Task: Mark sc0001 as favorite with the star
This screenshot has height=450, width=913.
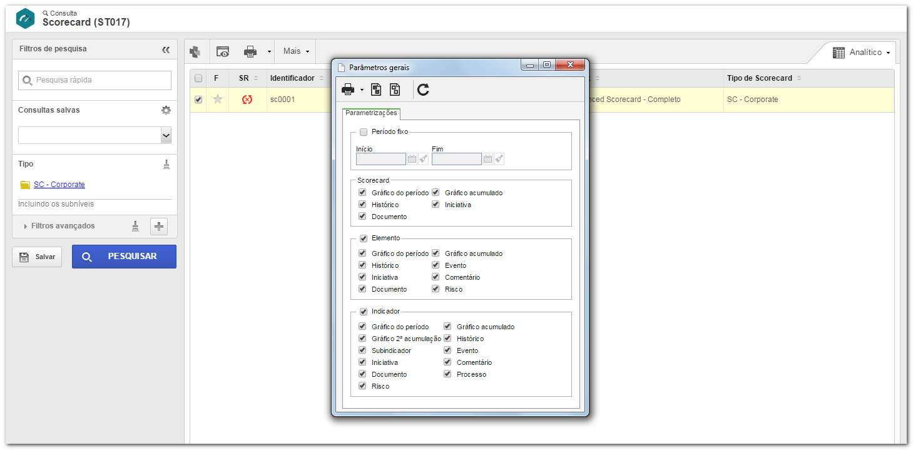Action: 218,99
